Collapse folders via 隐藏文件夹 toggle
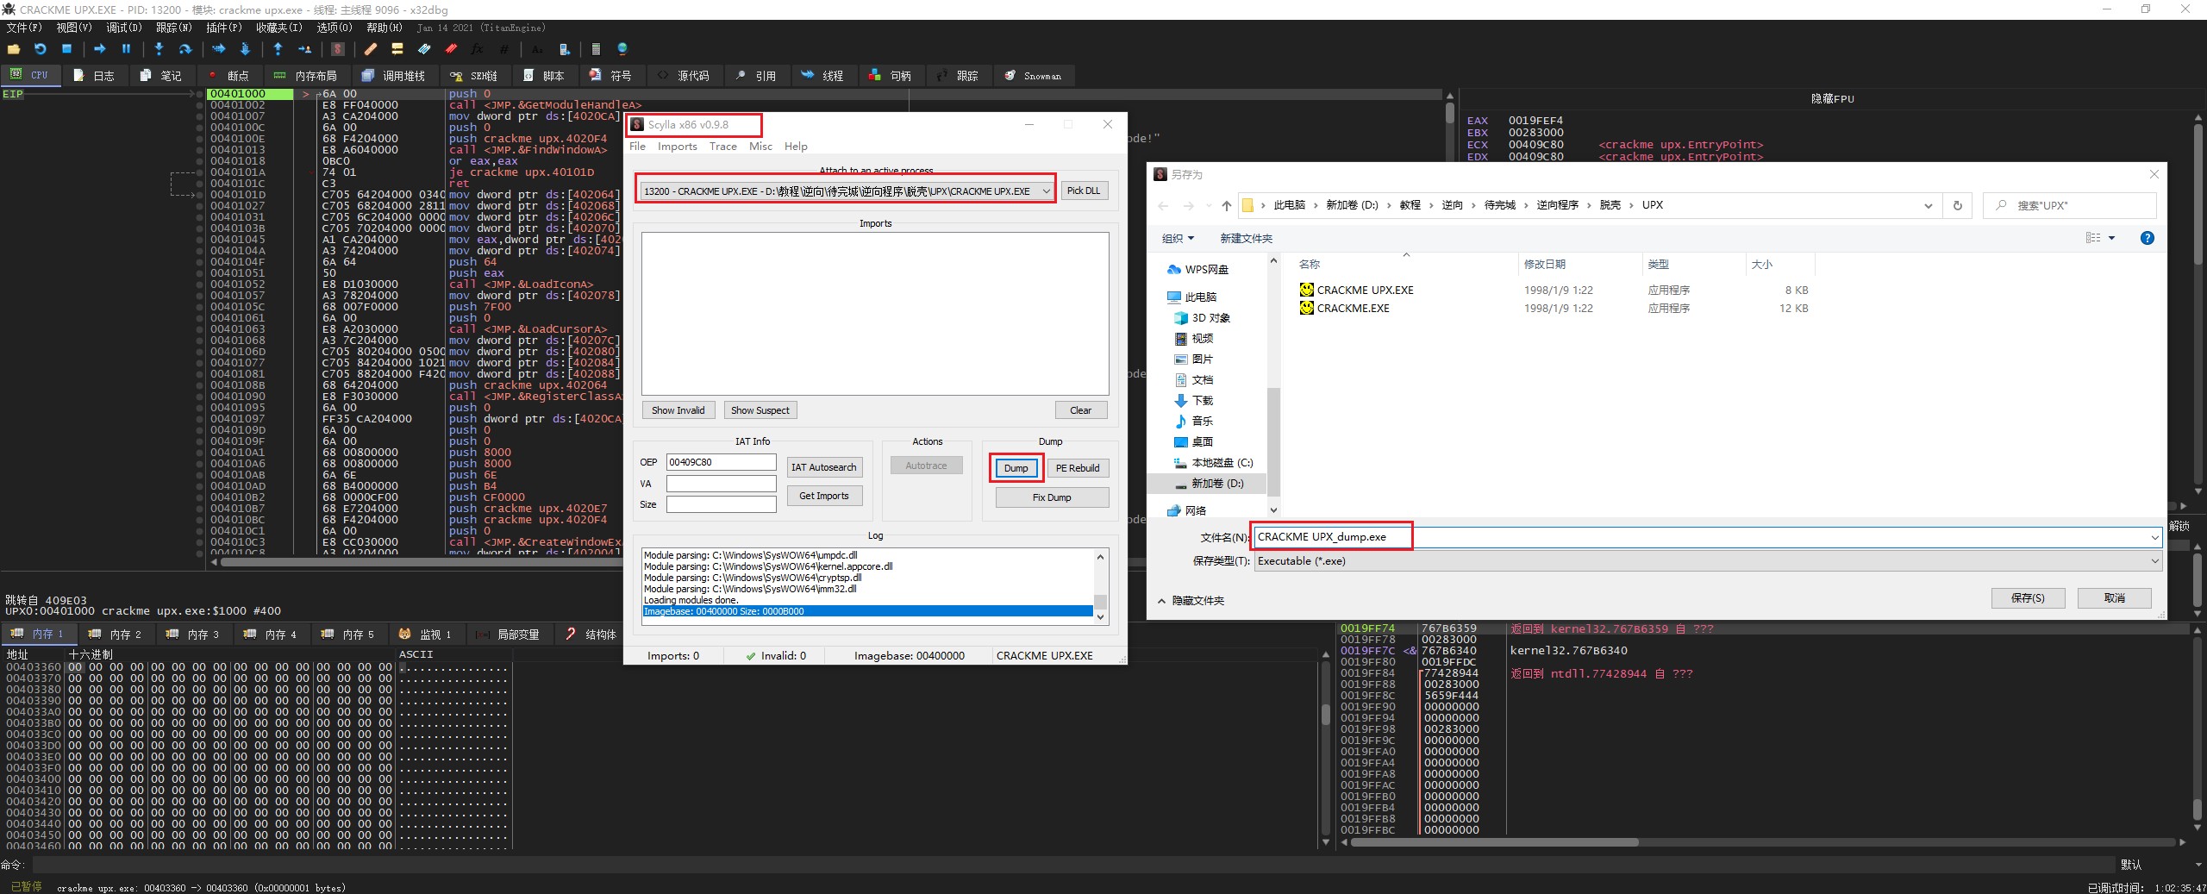The width and height of the screenshot is (2207, 894). pos(1191,601)
